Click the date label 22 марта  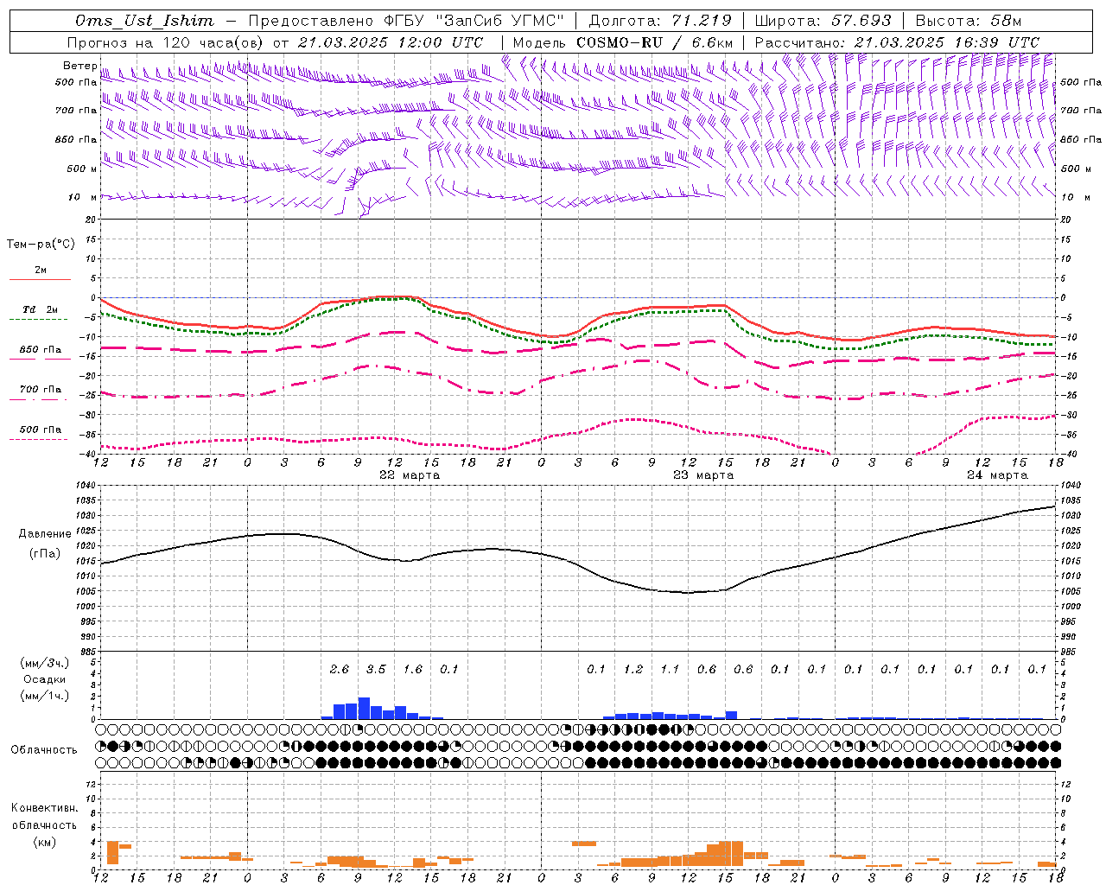pos(410,475)
